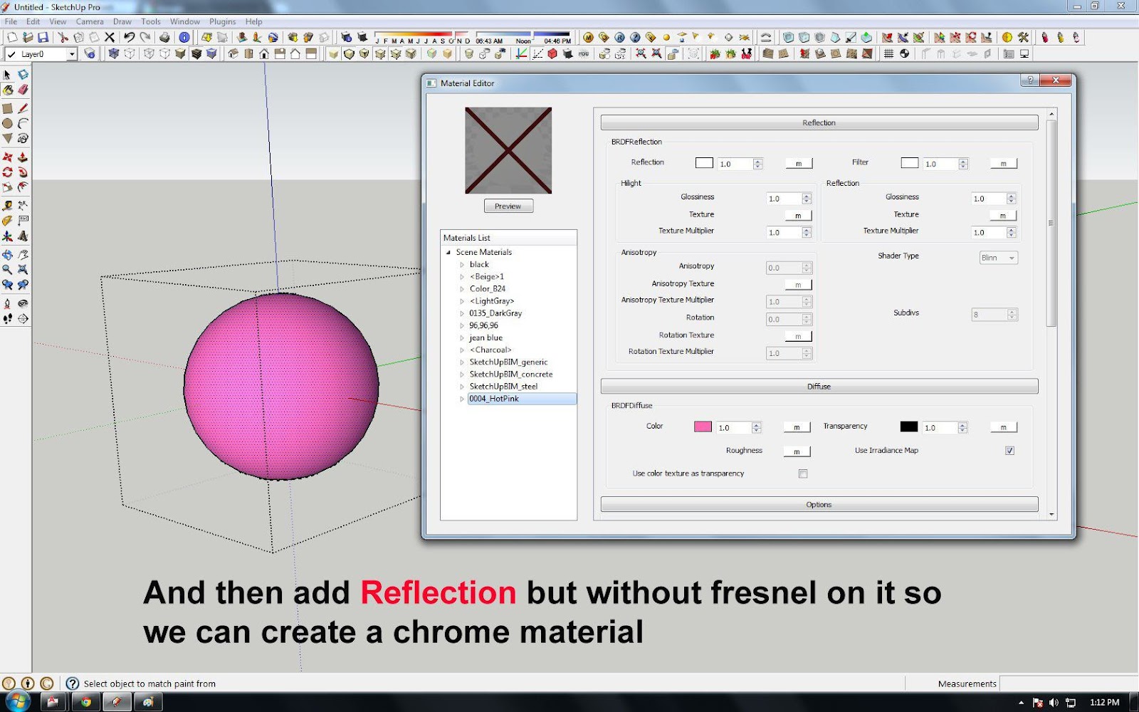This screenshot has height=712, width=1139.
Task: Select the Eraser tool
Action: [x=23, y=90]
